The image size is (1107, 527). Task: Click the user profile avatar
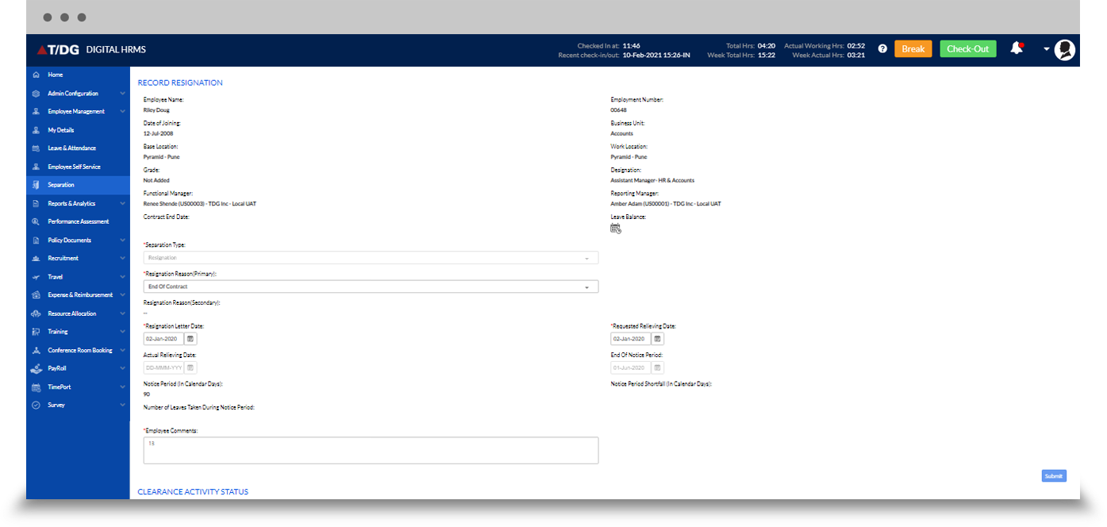click(x=1065, y=49)
